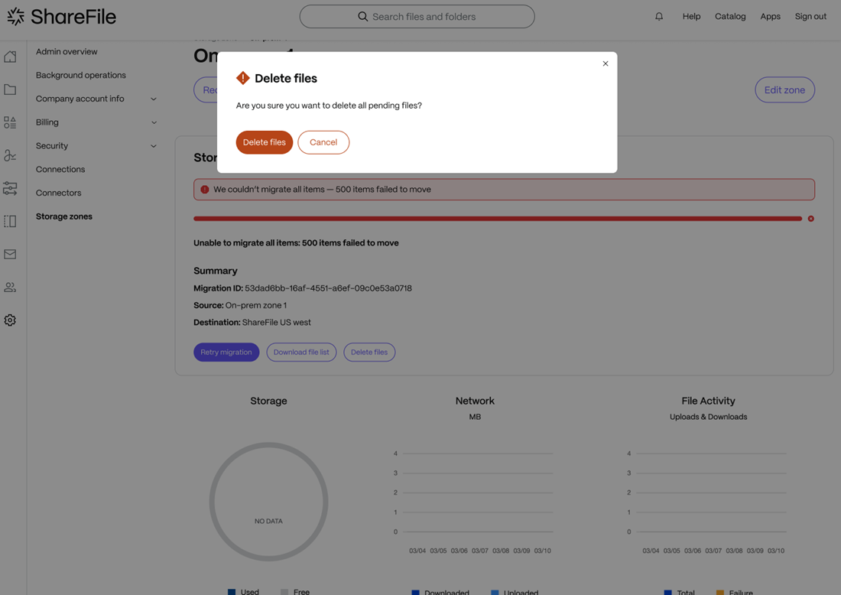Click Sign out
The image size is (841, 595).
[x=810, y=17]
